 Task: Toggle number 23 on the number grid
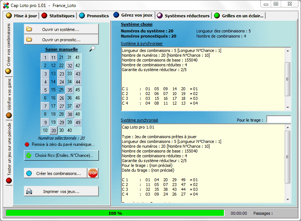[x=62, y=74]
